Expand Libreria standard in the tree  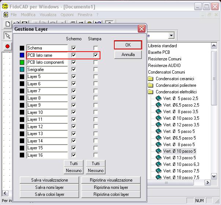(x=162, y=46)
